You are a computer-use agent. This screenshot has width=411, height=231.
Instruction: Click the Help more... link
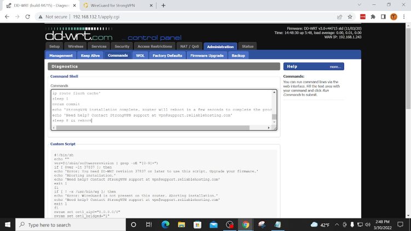pyautogui.click(x=335, y=67)
